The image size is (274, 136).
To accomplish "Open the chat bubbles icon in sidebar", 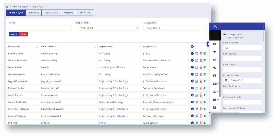I will (x=215, y=68).
